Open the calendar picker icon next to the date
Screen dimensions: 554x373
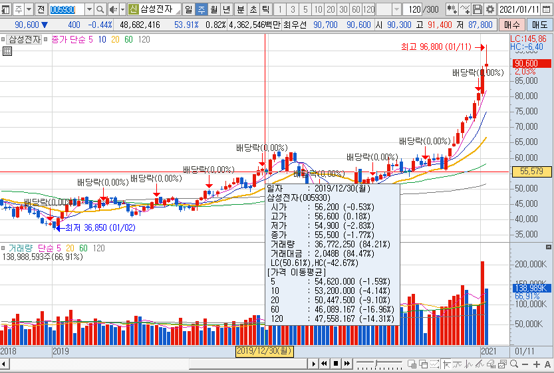click(546, 9)
